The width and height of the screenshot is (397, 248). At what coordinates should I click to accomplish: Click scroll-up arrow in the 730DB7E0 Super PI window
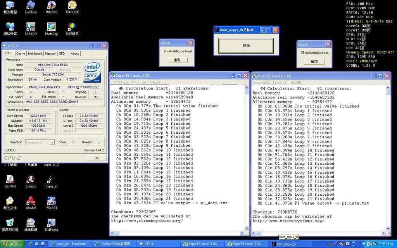pyautogui.click(x=388, y=88)
